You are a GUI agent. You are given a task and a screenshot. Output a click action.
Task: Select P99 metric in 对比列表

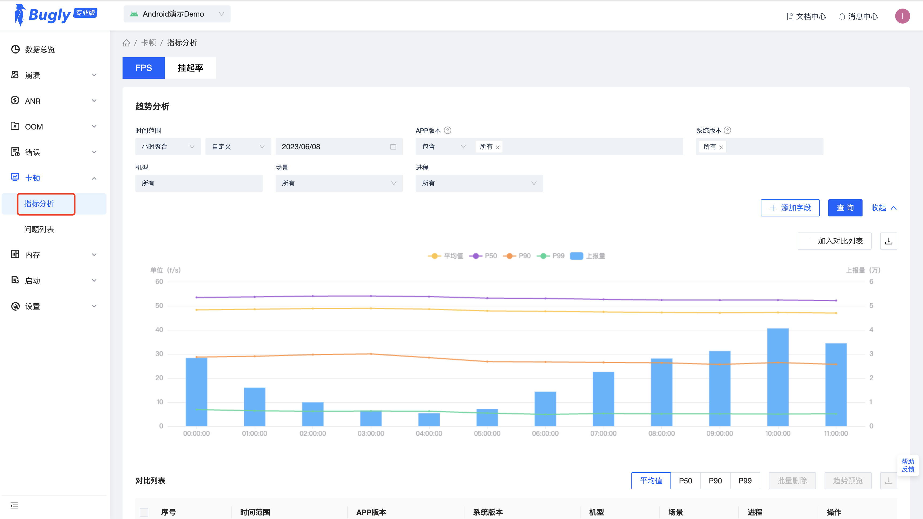(x=745, y=481)
